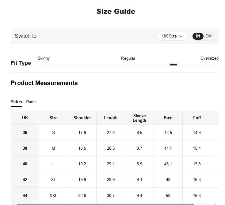
Task: Click the horizontal scrollbar below the table
Action: (x=105, y=204)
